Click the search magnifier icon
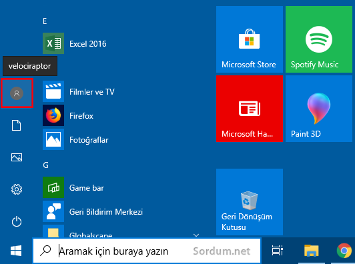Image resolution: width=355 pixels, height=264 pixels. [x=45, y=251]
